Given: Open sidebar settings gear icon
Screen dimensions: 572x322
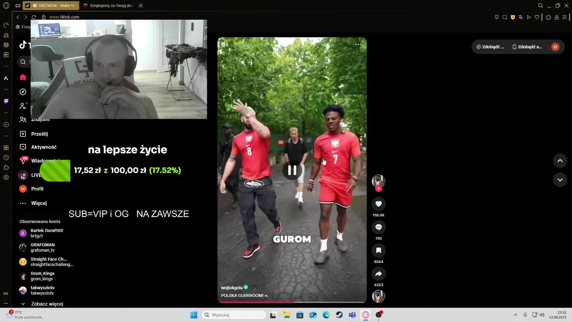Looking at the screenshot, I should tap(6, 177).
